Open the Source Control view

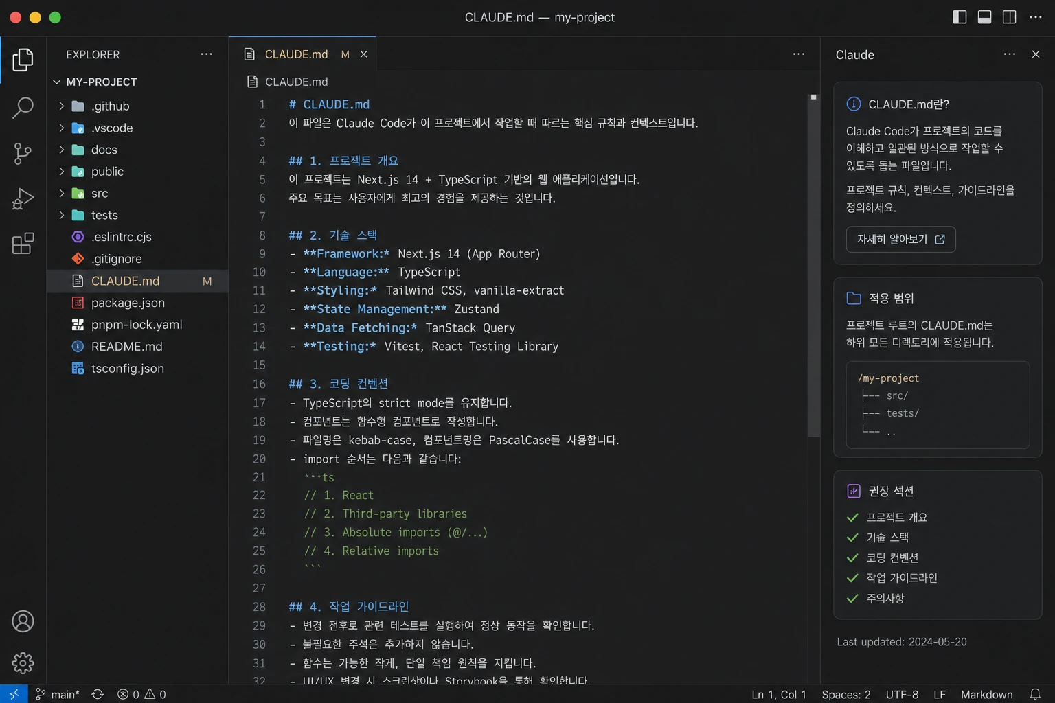pyautogui.click(x=23, y=153)
